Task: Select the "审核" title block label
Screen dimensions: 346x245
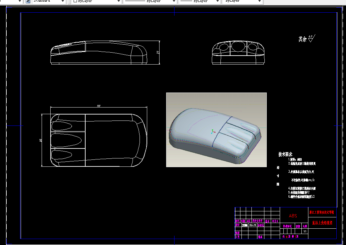Action: (x=237, y=233)
